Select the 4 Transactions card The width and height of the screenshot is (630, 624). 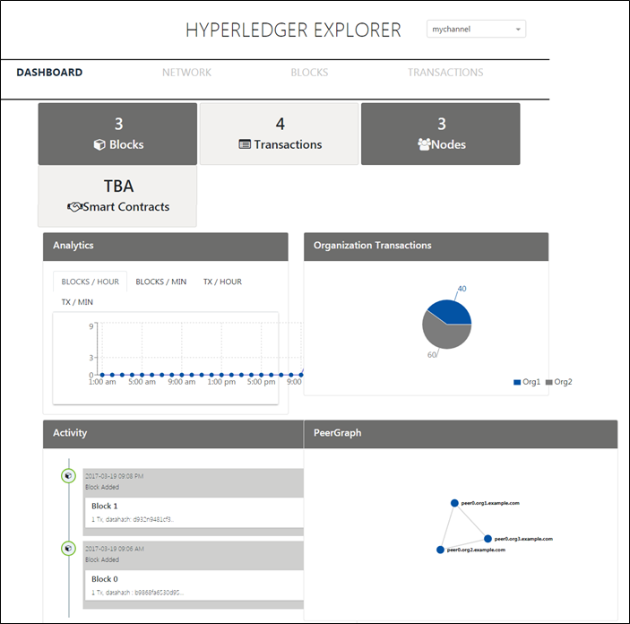pyautogui.click(x=280, y=134)
